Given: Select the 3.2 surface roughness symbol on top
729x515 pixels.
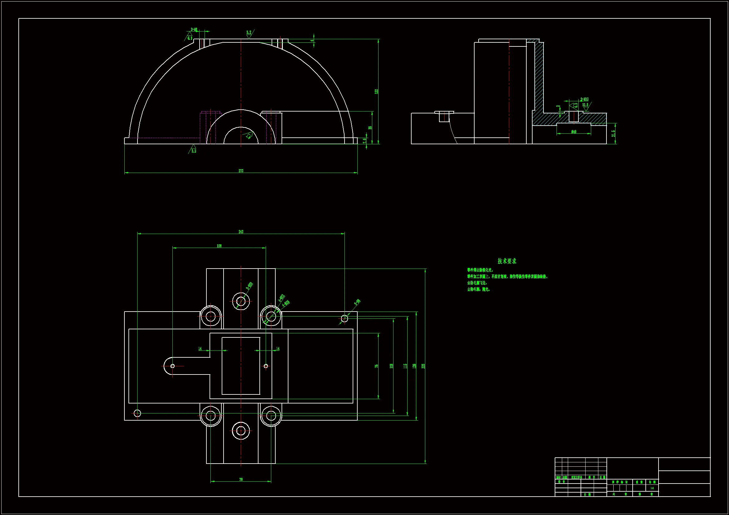Looking at the screenshot, I should [249, 33].
